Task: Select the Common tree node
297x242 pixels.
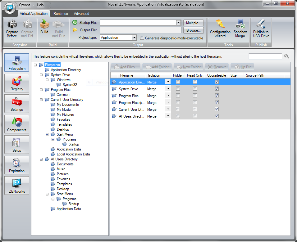Action: click(x=63, y=95)
